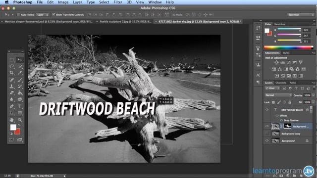Toggle lock all for layer

[290, 102]
